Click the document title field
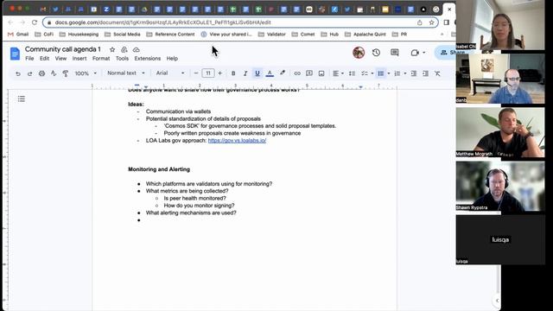Screen dimensions: 553x311 (63, 49)
